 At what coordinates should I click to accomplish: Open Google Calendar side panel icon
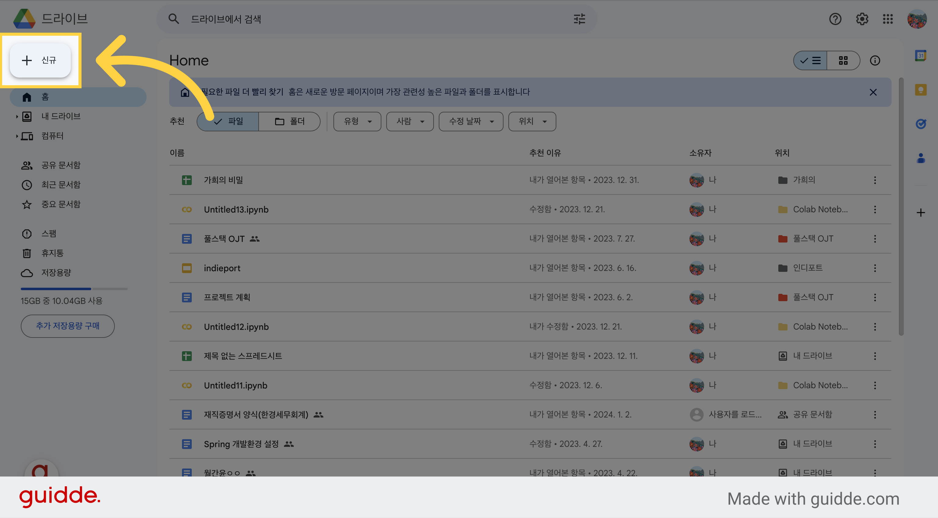pos(921,56)
